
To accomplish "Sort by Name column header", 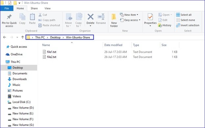I will pos(46,45).
